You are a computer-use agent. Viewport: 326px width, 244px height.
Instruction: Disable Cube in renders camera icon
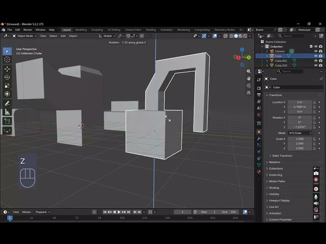coord(320,56)
